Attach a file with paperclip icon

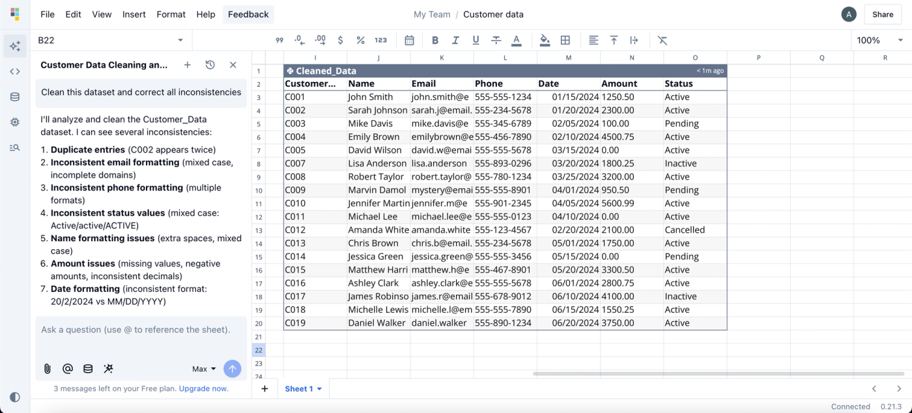(x=47, y=369)
